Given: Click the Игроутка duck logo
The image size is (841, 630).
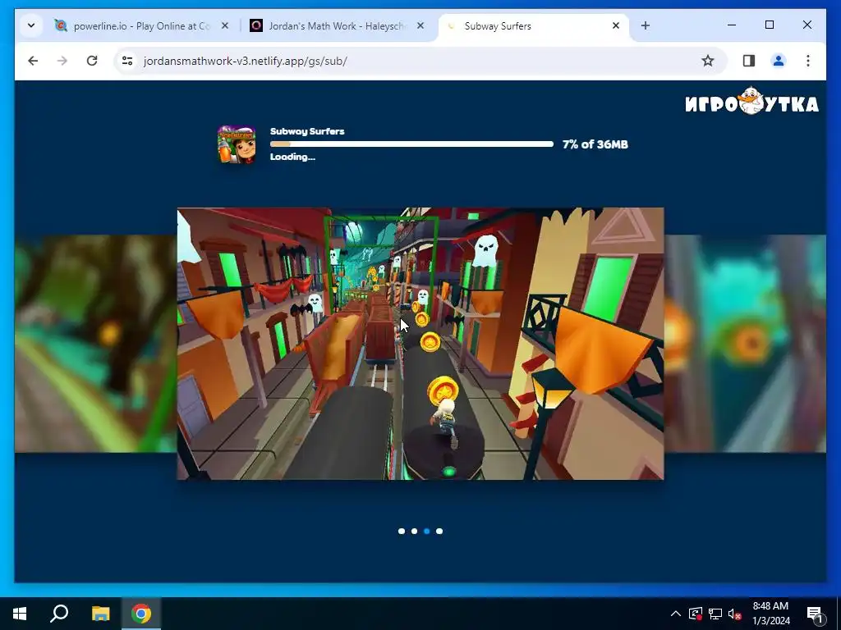Looking at the screenshot, I should [752, 102].
